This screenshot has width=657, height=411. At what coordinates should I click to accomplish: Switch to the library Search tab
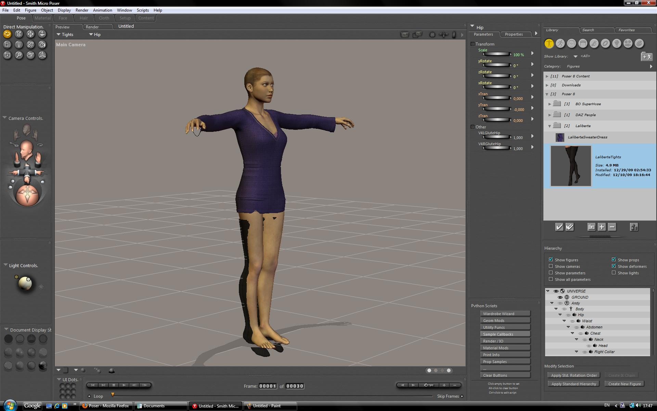[x=596, y=30]
